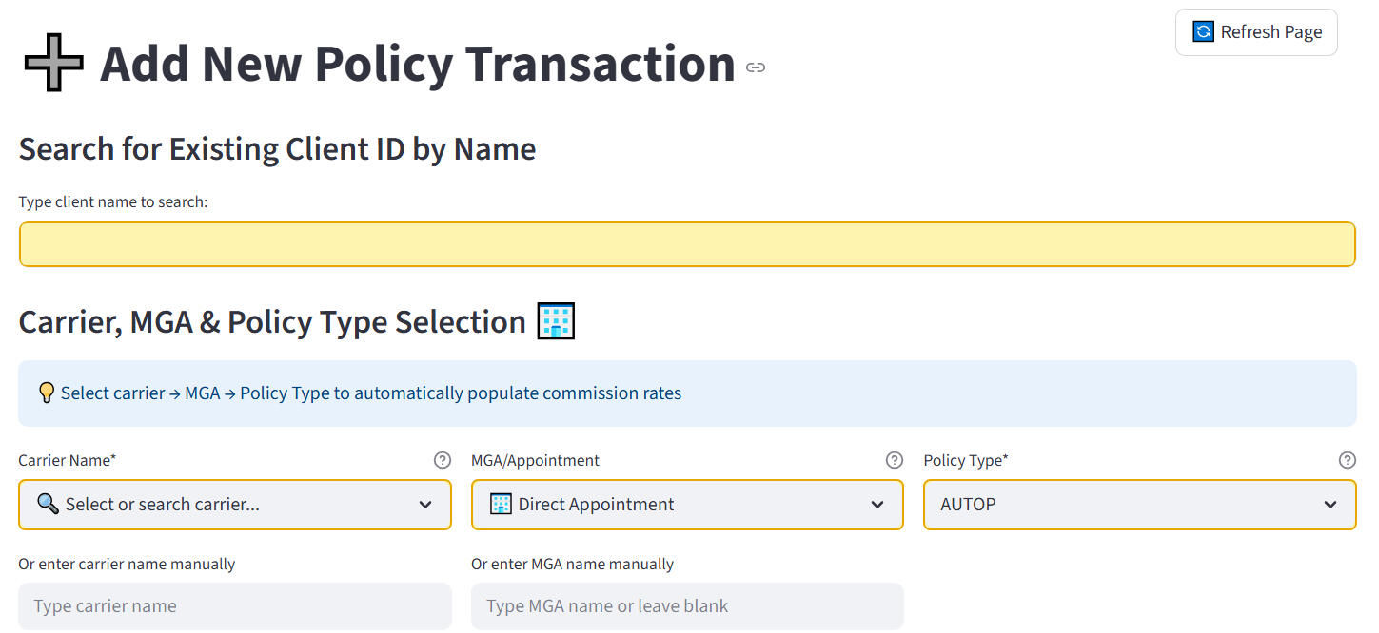Expand the Select or search carrier dropdown
The image size is (1379, 633).
pos(425,505)
